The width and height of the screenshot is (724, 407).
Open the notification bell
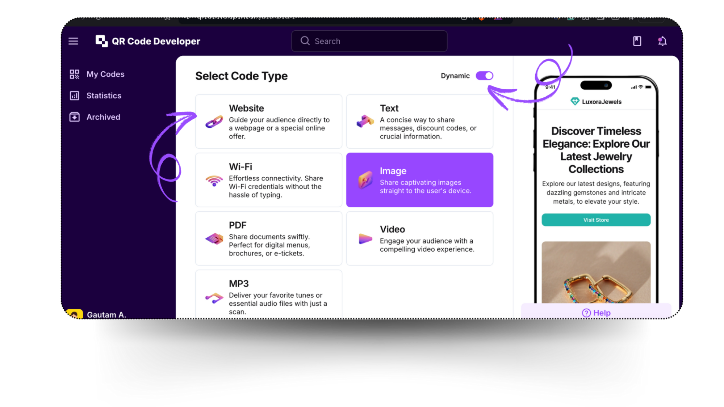pyautogui.click(x=663, y=41)
